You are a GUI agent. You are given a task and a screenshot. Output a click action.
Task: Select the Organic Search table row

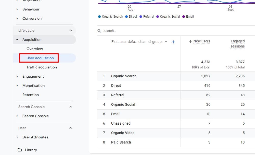[124, 76]
